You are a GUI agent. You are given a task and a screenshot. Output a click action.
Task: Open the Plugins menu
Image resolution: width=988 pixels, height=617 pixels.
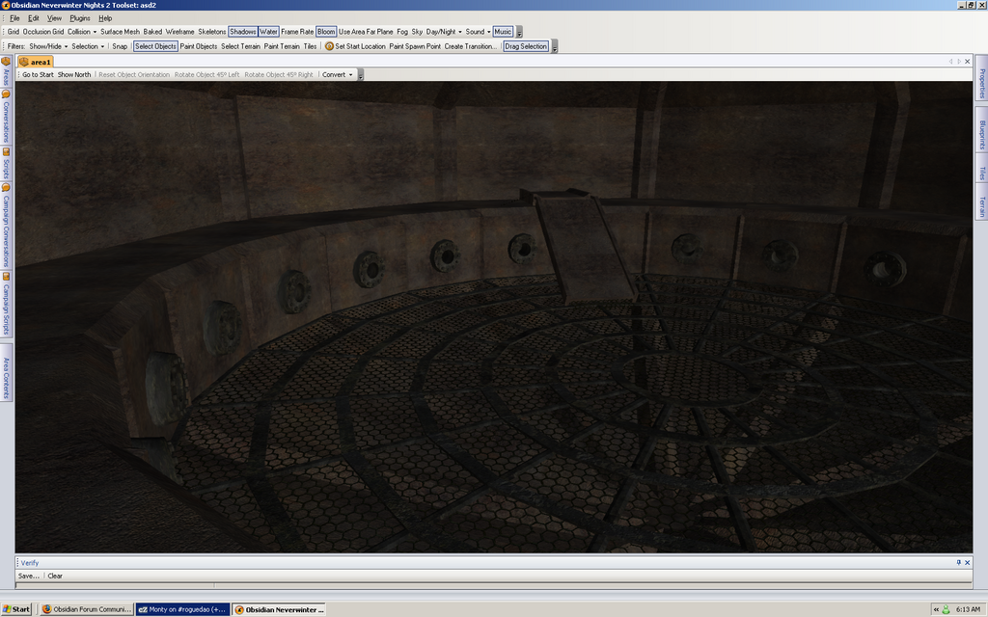click(x=80, y=18)
